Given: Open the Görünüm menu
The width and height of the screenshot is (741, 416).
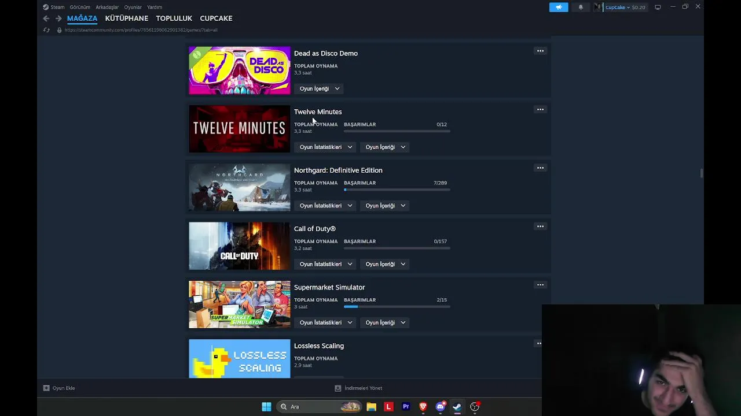Looking at the screenshot, I should click(x=80, y=7).
